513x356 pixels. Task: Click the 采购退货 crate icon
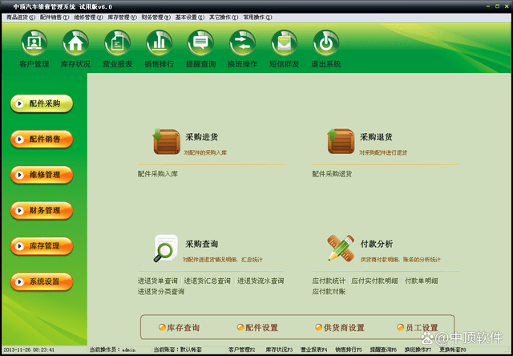click(x=341, y=141)
